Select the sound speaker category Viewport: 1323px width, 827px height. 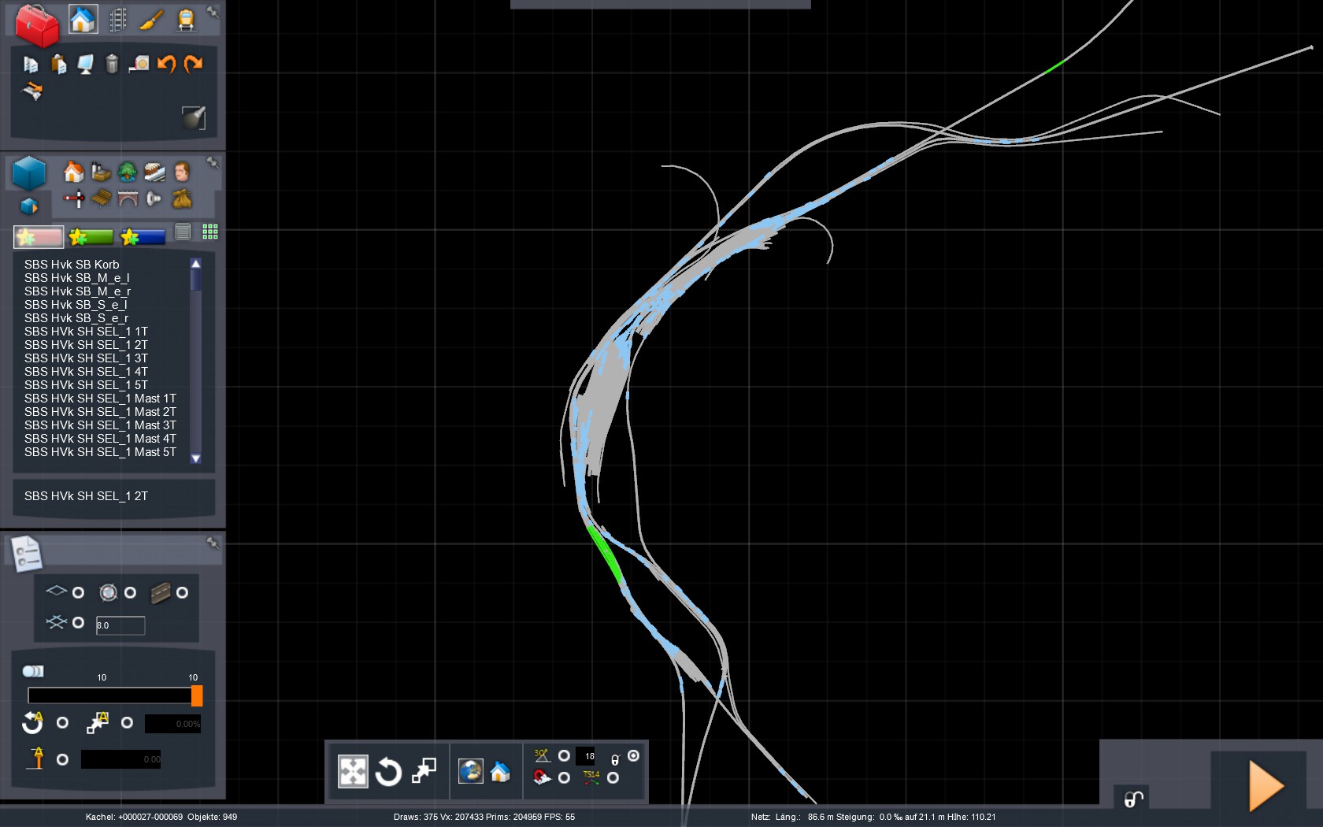click(x=154, y=198)
